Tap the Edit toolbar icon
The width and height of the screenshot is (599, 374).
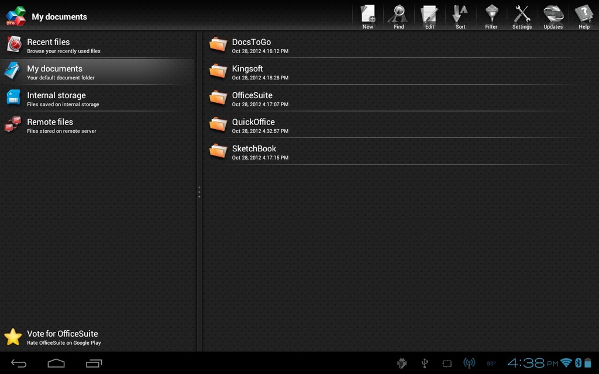click(x=429, y=16)
